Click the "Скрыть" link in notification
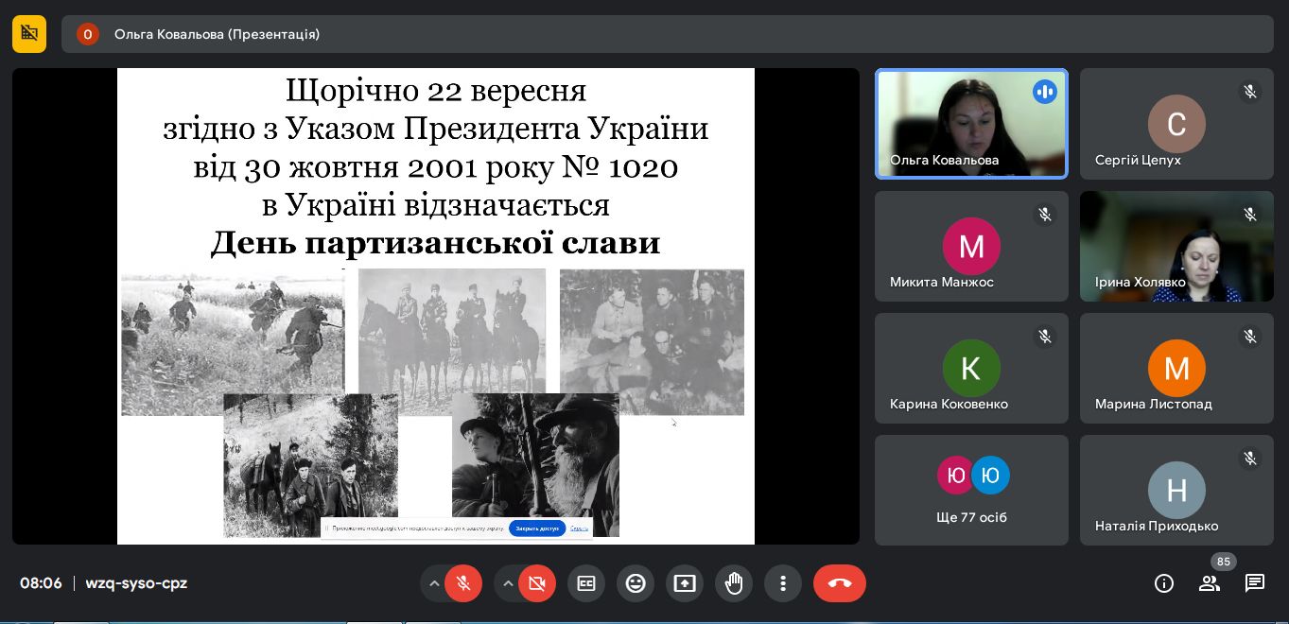1289x624 pixels. click(x=579, y=529)
